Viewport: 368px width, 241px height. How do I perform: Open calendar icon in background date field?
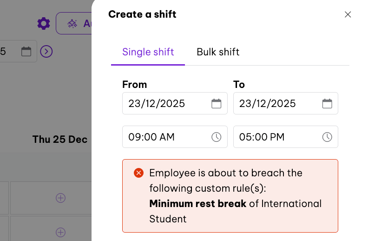pos(26,51)
